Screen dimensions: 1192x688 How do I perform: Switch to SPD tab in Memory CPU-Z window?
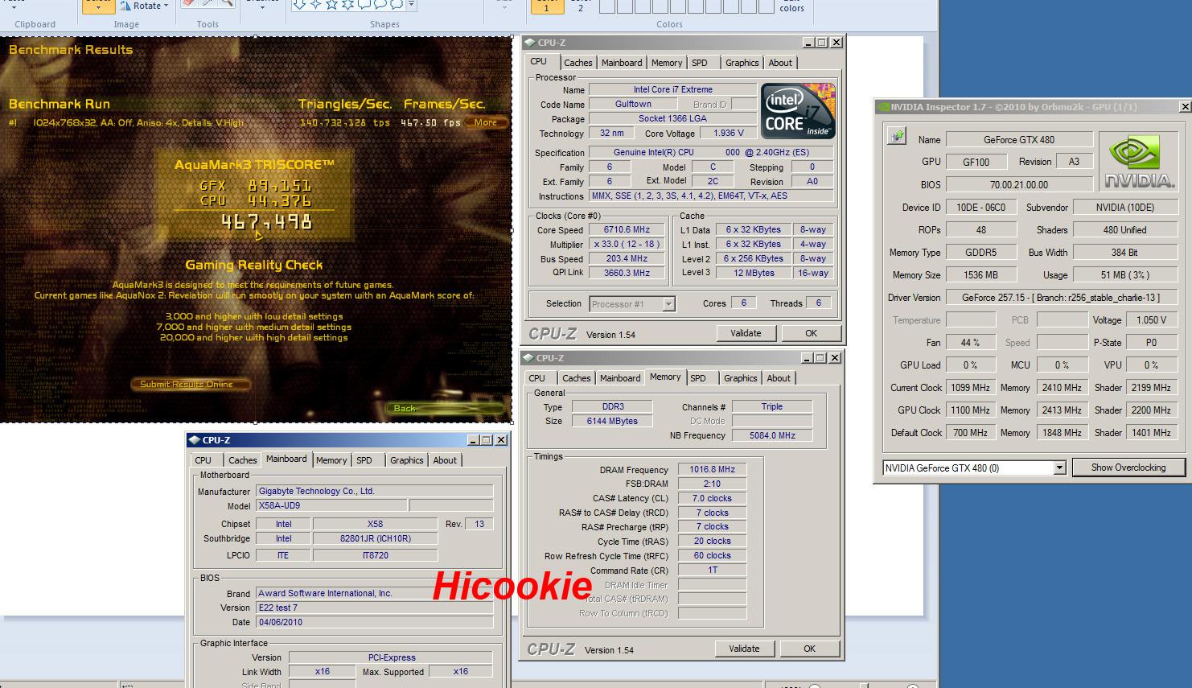[698, 378]
